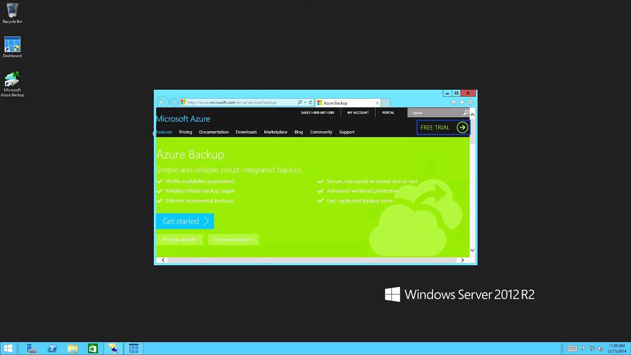Open the green Store taskbar icon
The image size is (631, 355).
pos(93,349)
